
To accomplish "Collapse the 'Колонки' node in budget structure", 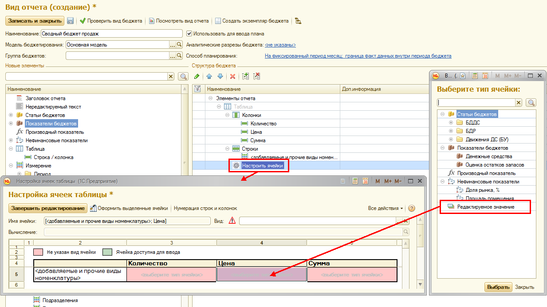I will point(228,115).
